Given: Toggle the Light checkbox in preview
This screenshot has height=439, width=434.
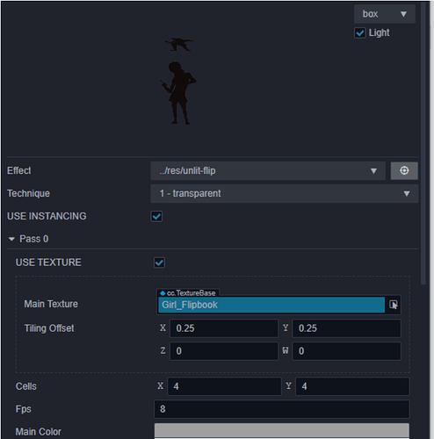Looking at the screenshot, I should 360,32.
